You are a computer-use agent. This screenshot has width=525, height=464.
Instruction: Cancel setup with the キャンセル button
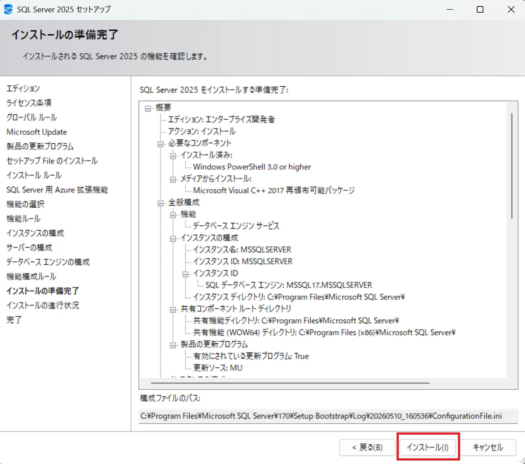click(x=488, y=447)
